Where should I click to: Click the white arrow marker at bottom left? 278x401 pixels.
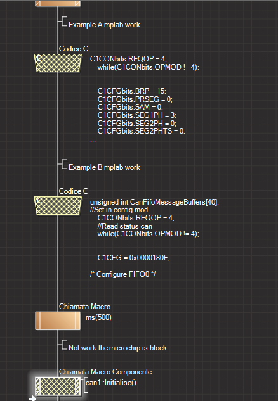pyautogui.click(x=32, y=398)
